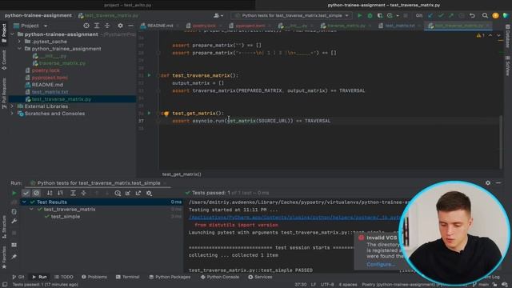Toggle show passed tests
The width and height of the screenshot is (512, 288).
tap(26, 193)
